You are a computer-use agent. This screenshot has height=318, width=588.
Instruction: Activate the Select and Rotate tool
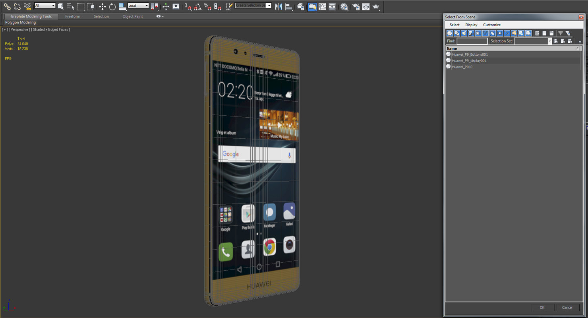coord(112,6)
